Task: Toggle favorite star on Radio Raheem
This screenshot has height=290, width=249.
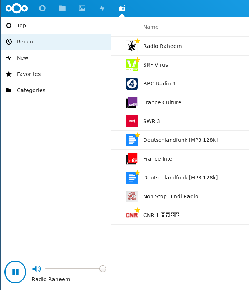Action: point(137,41)
